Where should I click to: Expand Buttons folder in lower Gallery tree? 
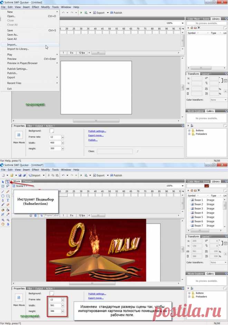(x=189, y=293)
